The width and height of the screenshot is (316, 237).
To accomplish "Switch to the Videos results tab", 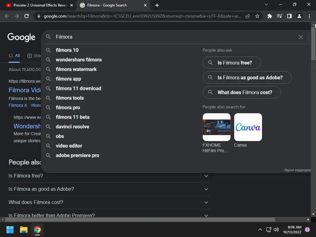I will pyautogui.click(x=34, y=56).
